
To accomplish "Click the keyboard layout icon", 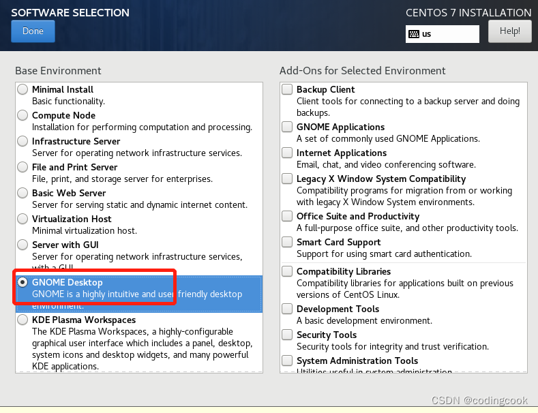I will coord(414,34).
